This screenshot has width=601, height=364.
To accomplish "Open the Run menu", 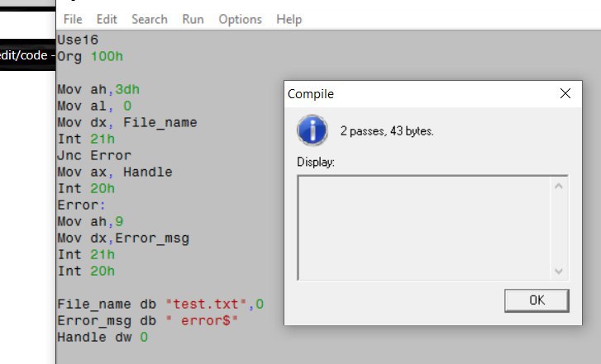I will (193, 19).
